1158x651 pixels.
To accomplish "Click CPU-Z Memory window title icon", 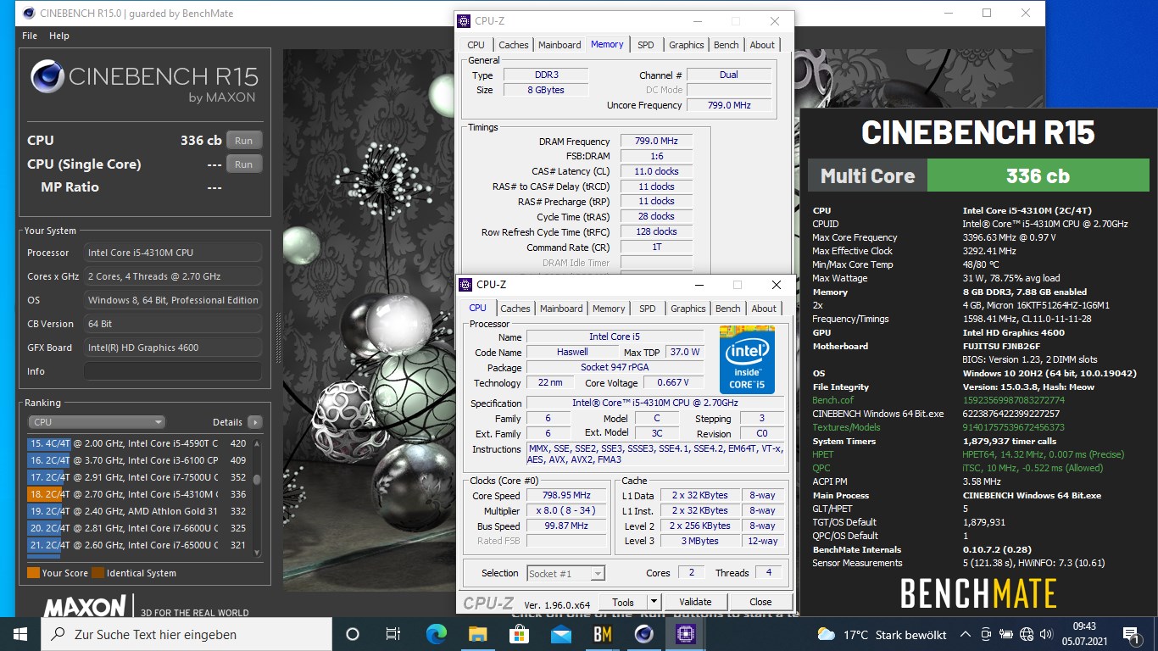I will pyautogui.click(x=463, y=21).
